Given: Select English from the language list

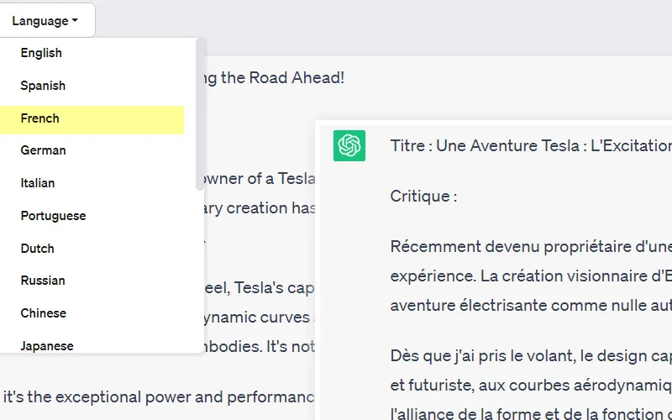Looking at the screenshot, I should coord(41,53).
